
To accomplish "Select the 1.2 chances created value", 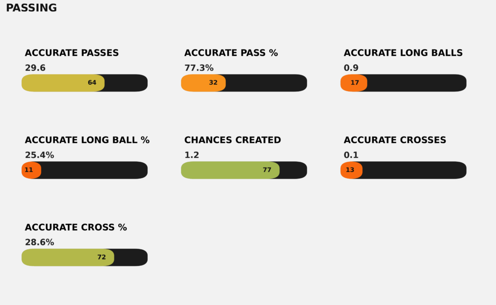I will coord(192,155).
